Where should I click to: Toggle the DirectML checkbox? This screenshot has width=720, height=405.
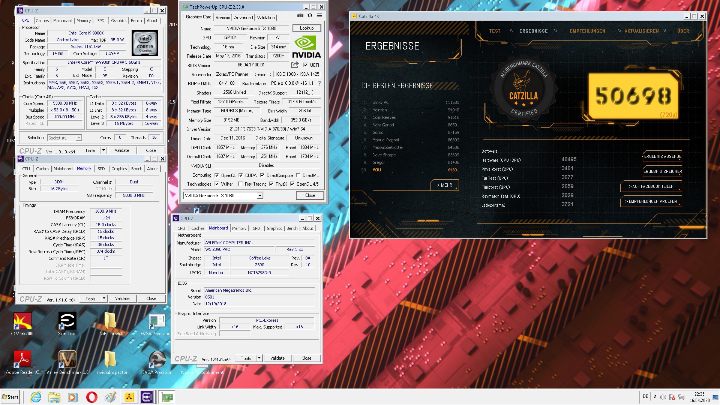click(x=298, y=175)
